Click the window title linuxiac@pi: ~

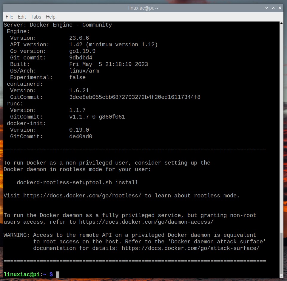pos(143,8)
